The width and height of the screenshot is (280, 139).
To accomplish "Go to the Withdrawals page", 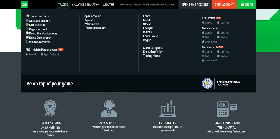I will tap(92, 24).
